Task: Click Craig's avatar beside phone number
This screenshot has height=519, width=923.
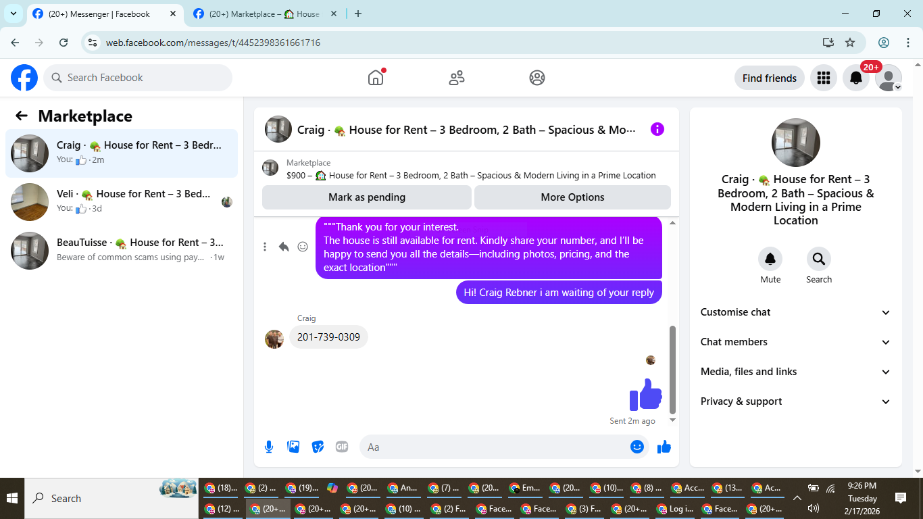Action: [274, 339]
